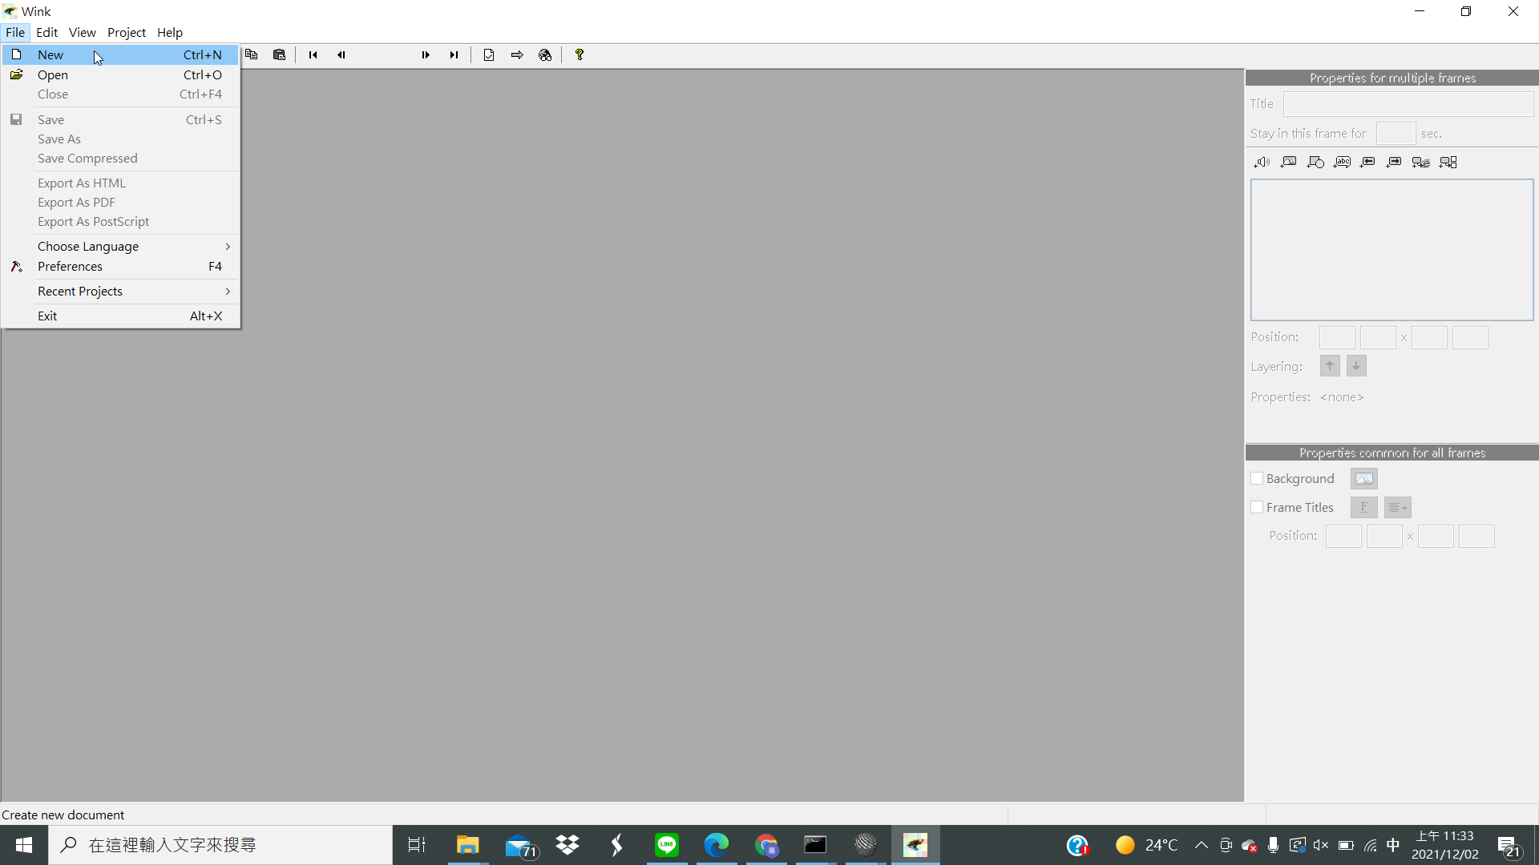Image resolution: width=1539 pixels, height=865 pixels.
Task: Click Export As PDF menu entry
Action: click(120, 202)
